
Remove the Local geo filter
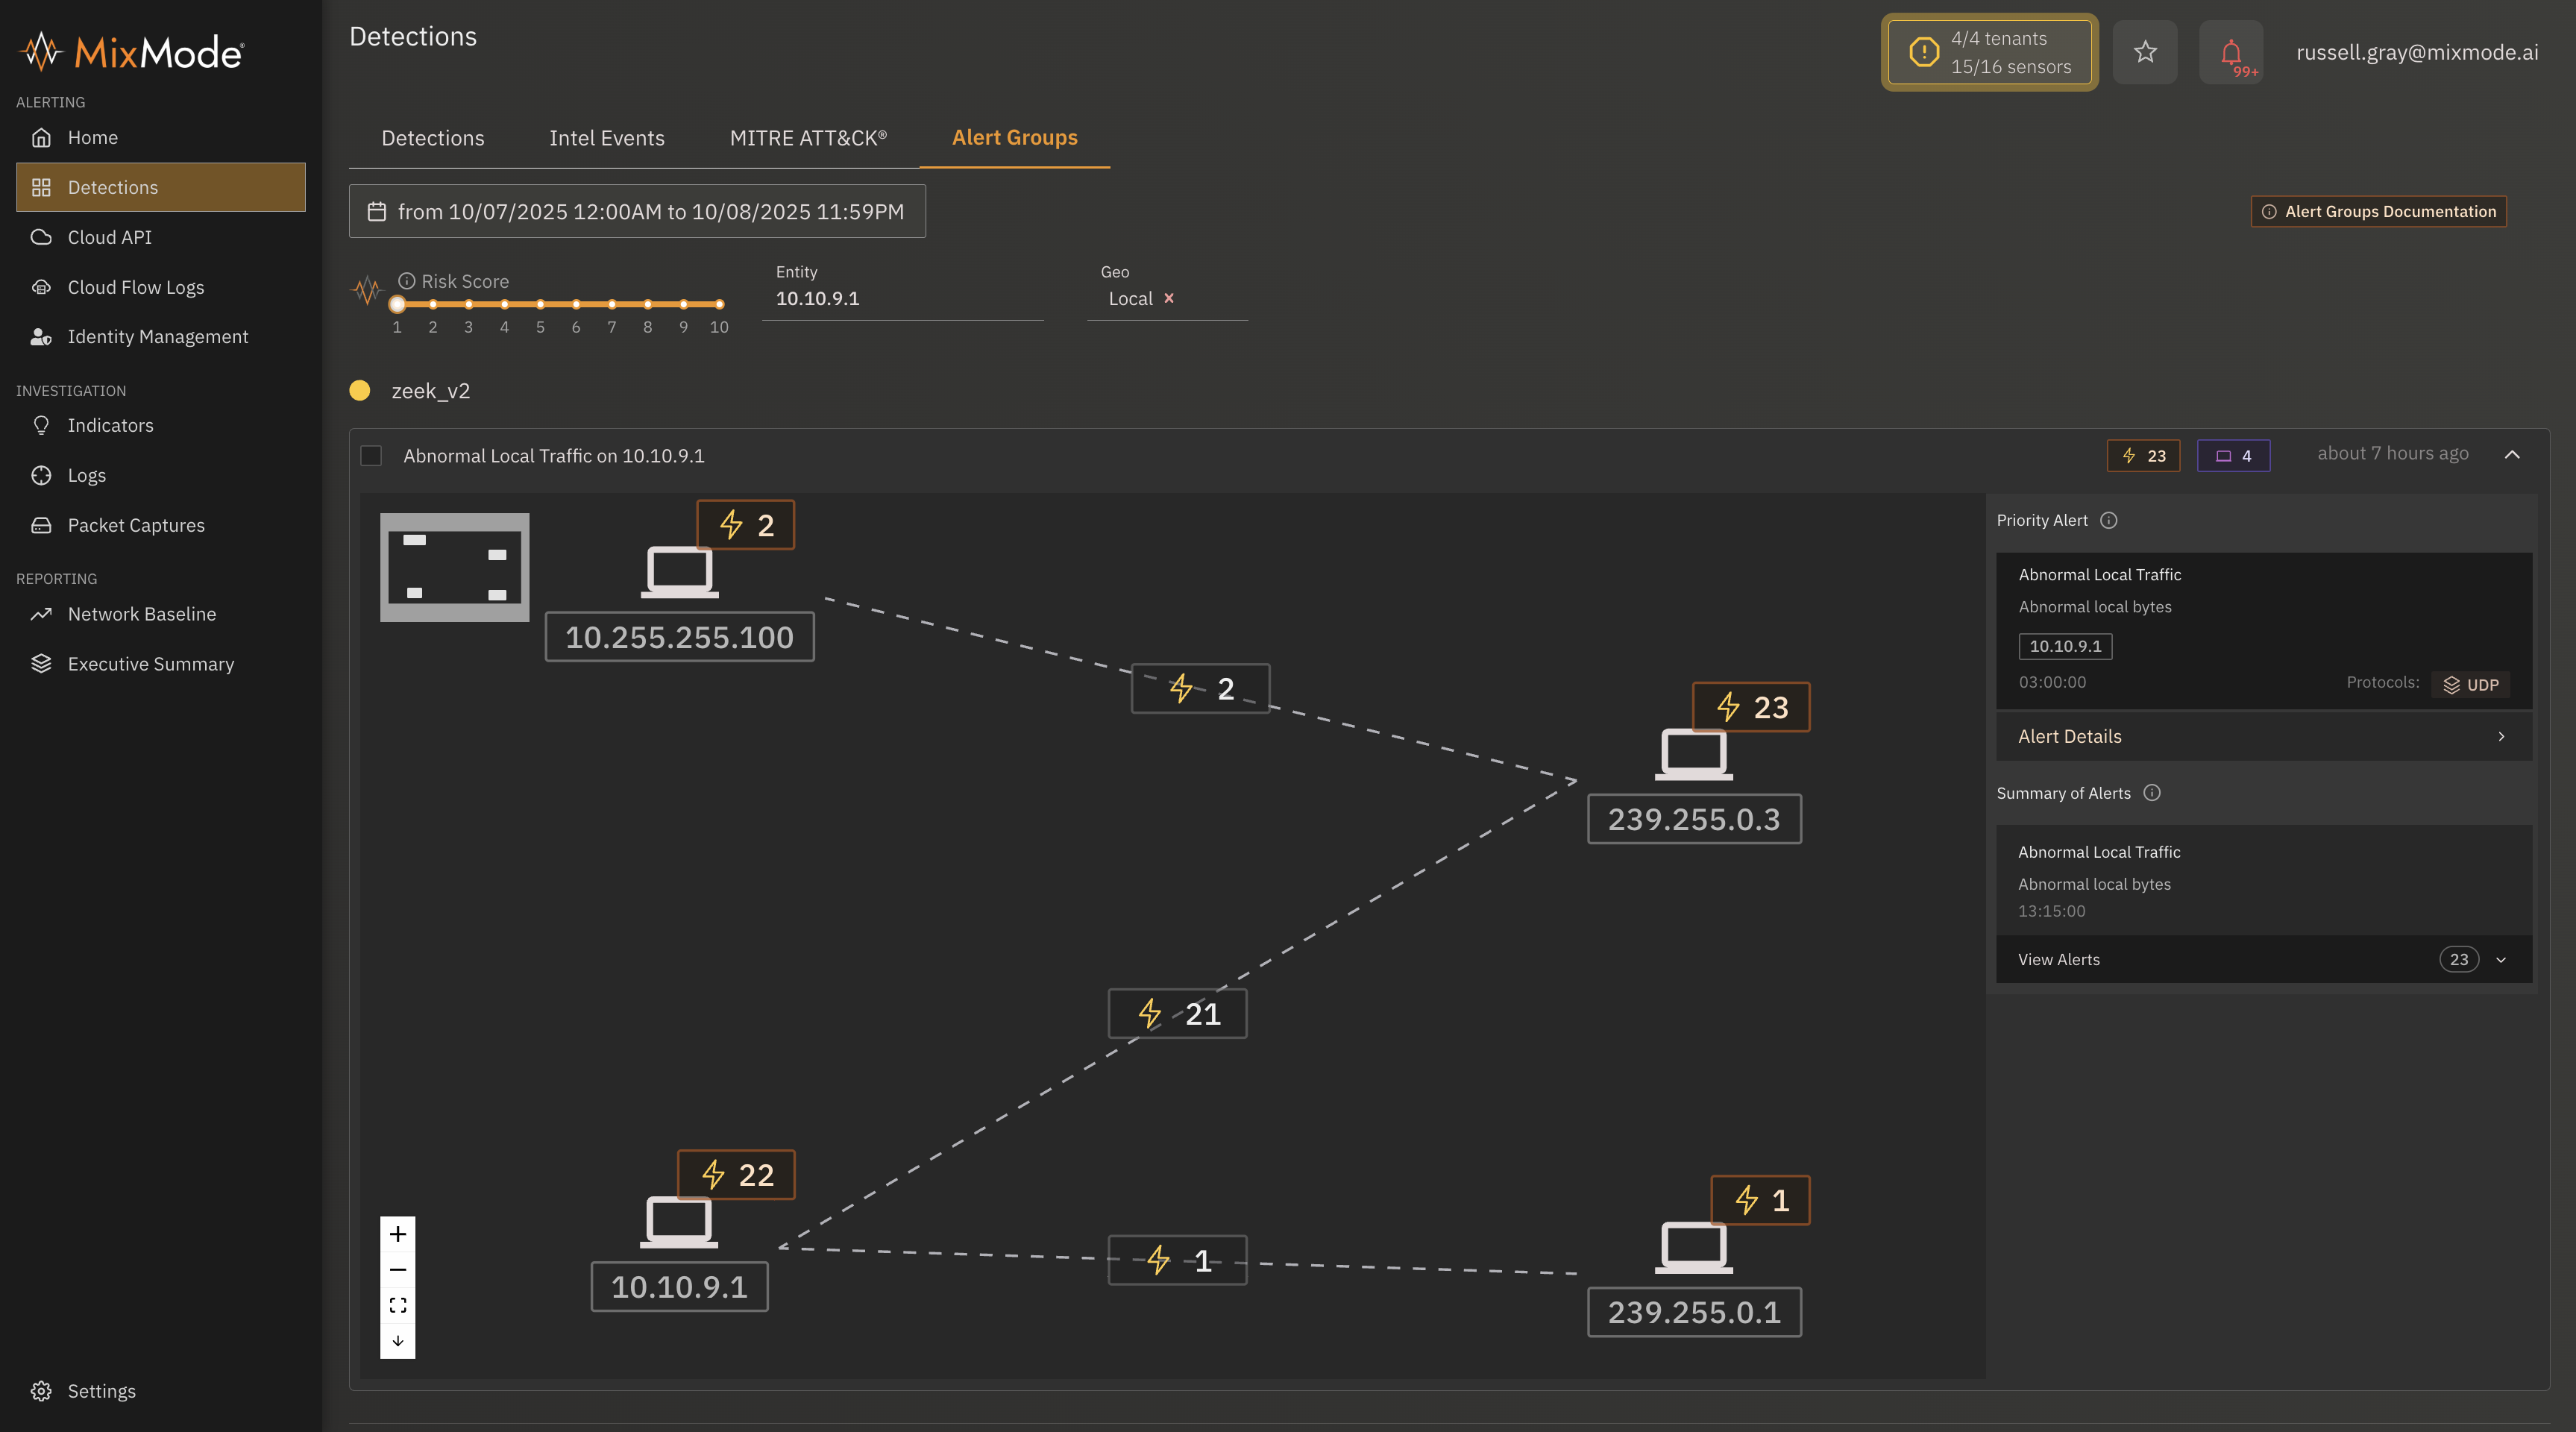tap(1168, 298)
